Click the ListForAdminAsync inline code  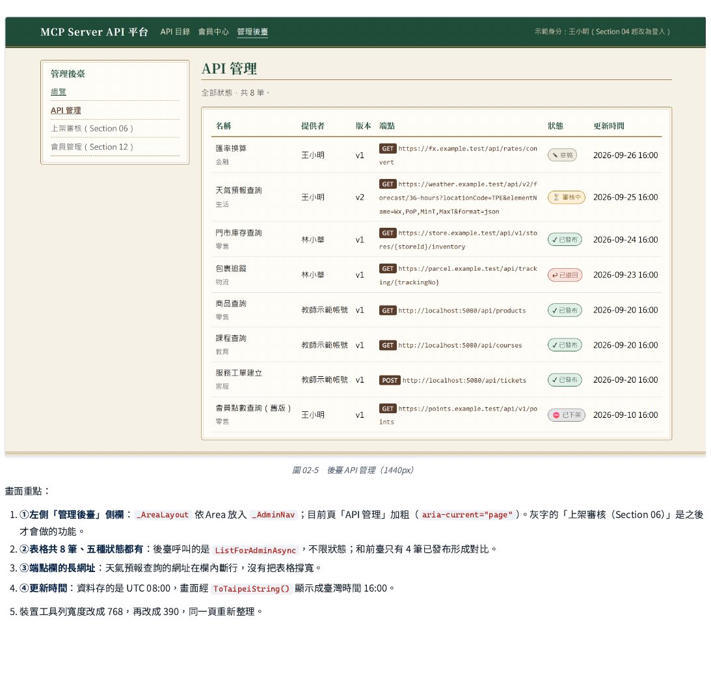point(255,550)
